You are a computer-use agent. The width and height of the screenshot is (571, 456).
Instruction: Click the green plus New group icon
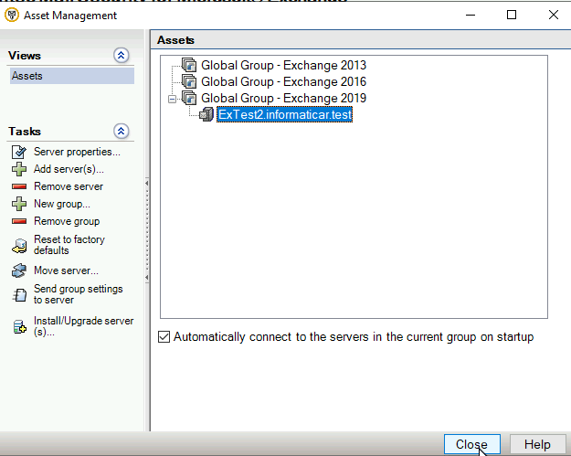(x=19, y=204)
